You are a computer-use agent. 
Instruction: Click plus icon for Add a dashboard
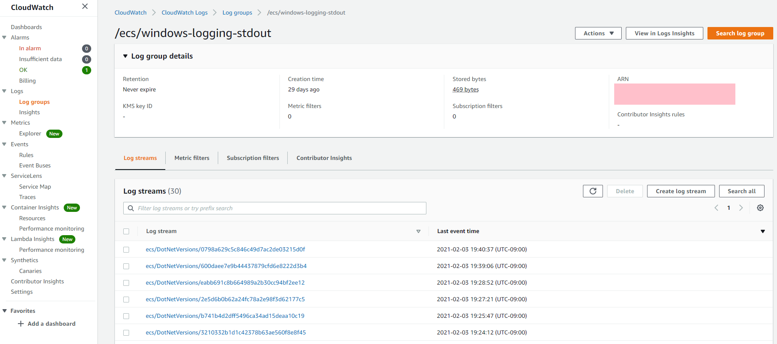pyautogui.click(x=20, y=324)
